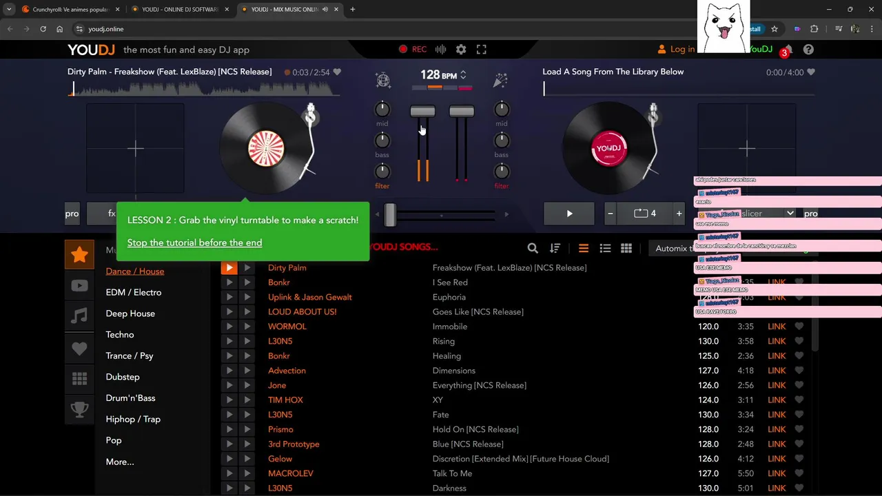Play the right deck
This screenshot has width=882, height=496.
pos(569,214)
